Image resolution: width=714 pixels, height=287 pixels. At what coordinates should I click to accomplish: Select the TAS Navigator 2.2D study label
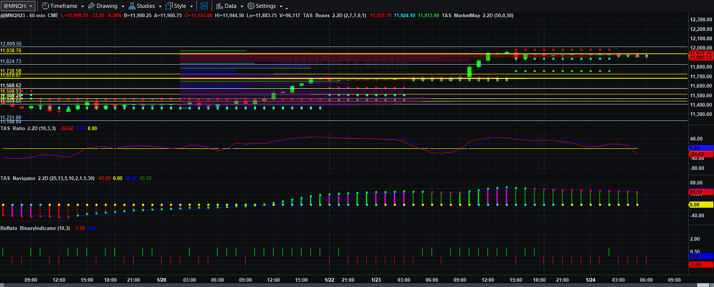coord(47,178)
